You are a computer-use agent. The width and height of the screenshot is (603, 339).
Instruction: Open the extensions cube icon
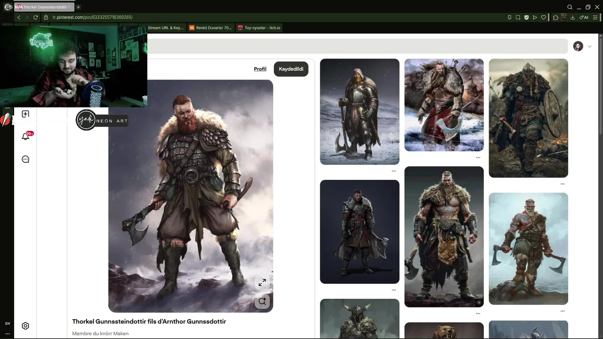pyautogui.click(x=555, y=17)
